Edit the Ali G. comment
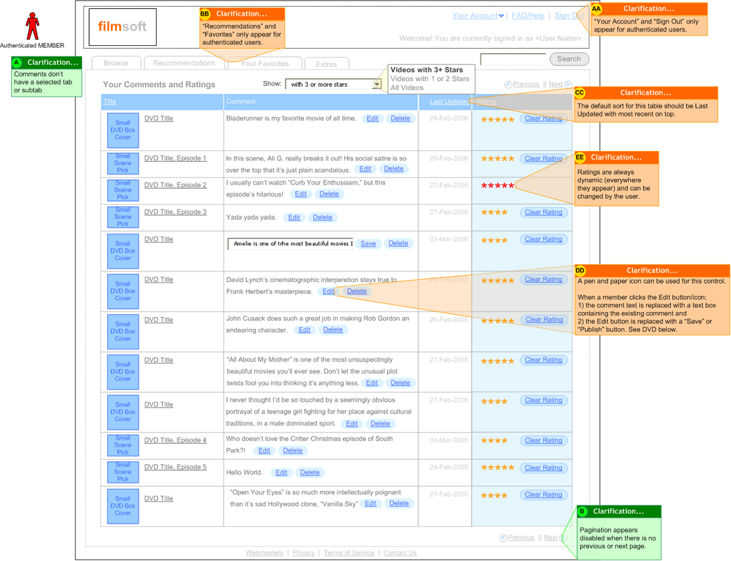 coord(365,169)
